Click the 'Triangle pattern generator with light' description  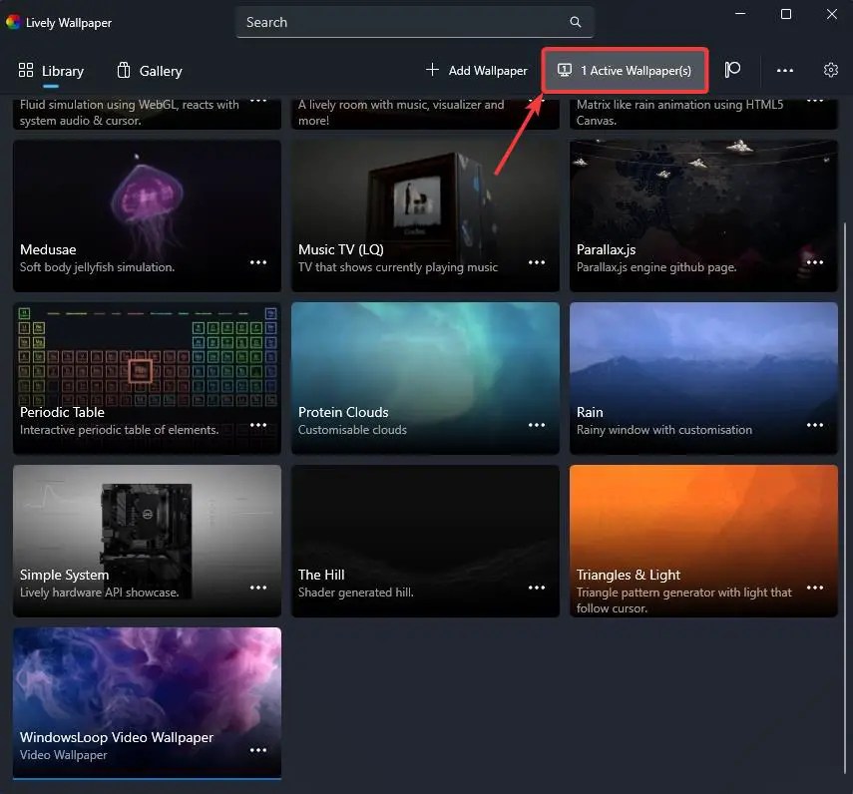(x=683, y=599)
